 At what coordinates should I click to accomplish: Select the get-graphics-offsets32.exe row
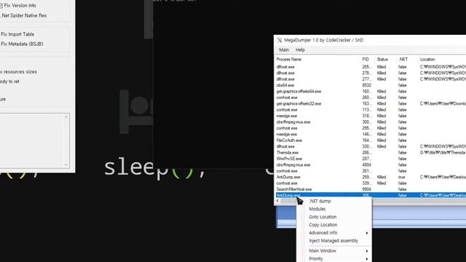[371, 103]
